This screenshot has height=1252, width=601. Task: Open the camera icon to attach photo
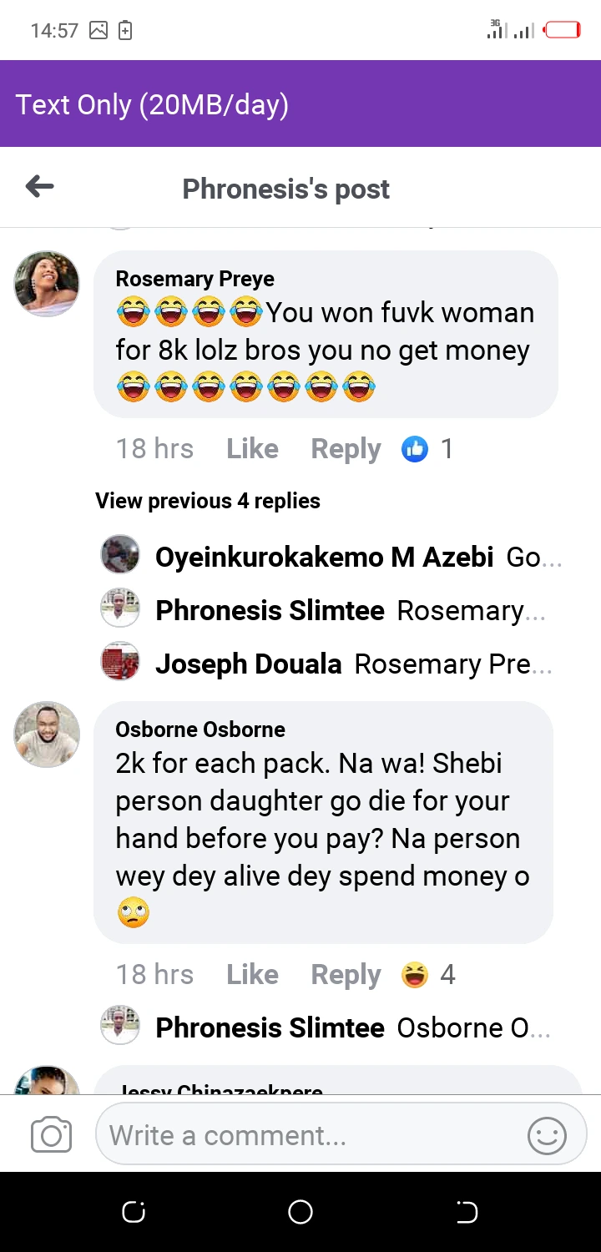tap(51, 1135)
